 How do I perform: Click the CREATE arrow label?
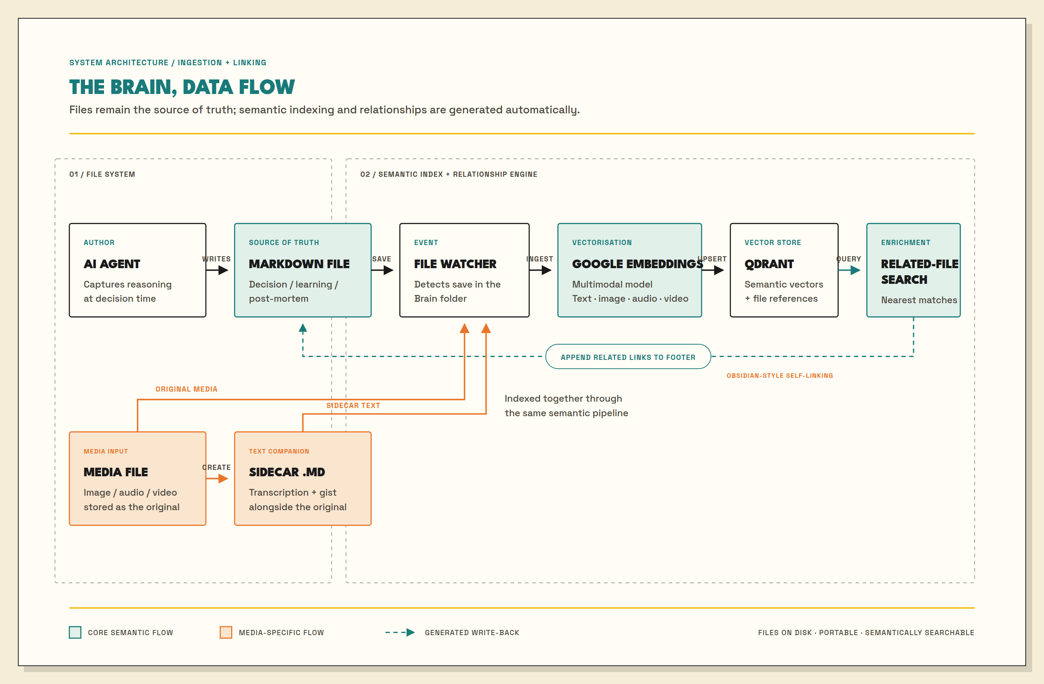(x=216, y=467)
